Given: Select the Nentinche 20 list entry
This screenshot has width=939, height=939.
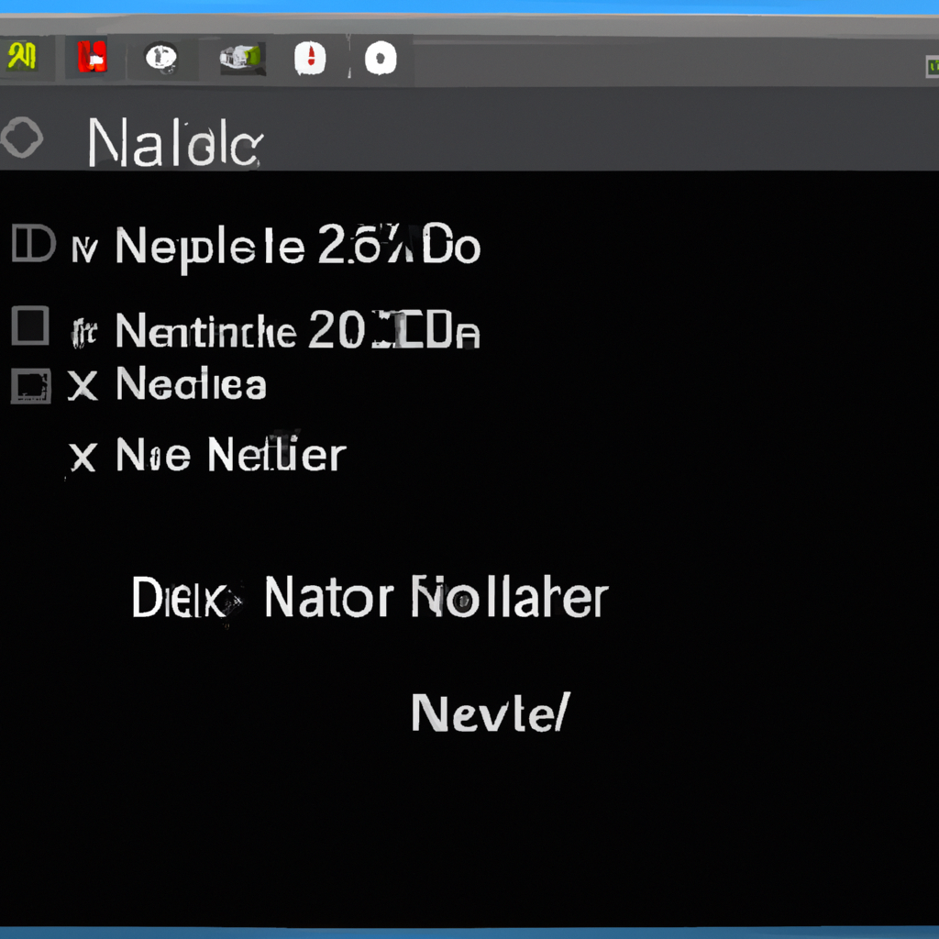Looking at the screenshot, I should pyautogui.click(x=297, y=331).
